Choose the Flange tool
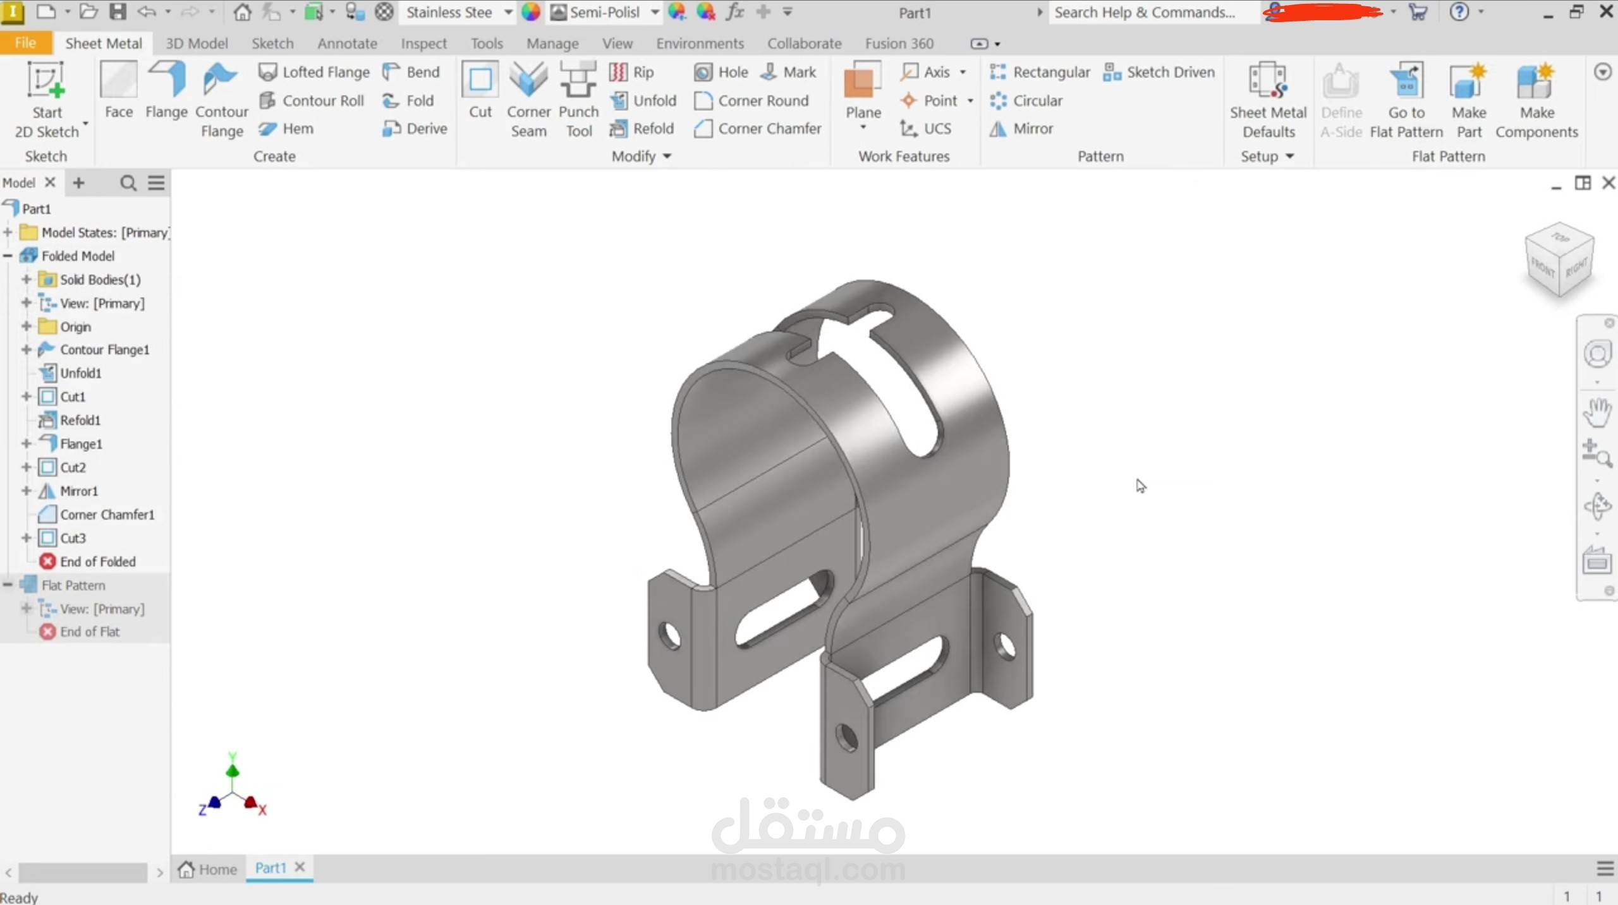 [166, 90]
